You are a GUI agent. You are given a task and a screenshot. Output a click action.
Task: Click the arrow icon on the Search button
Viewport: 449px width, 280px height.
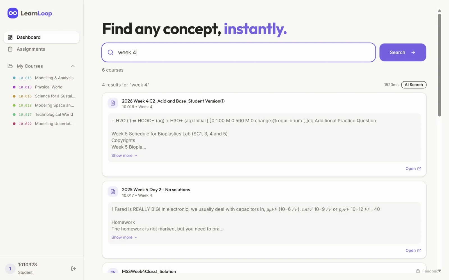click(x=413, y=52)
